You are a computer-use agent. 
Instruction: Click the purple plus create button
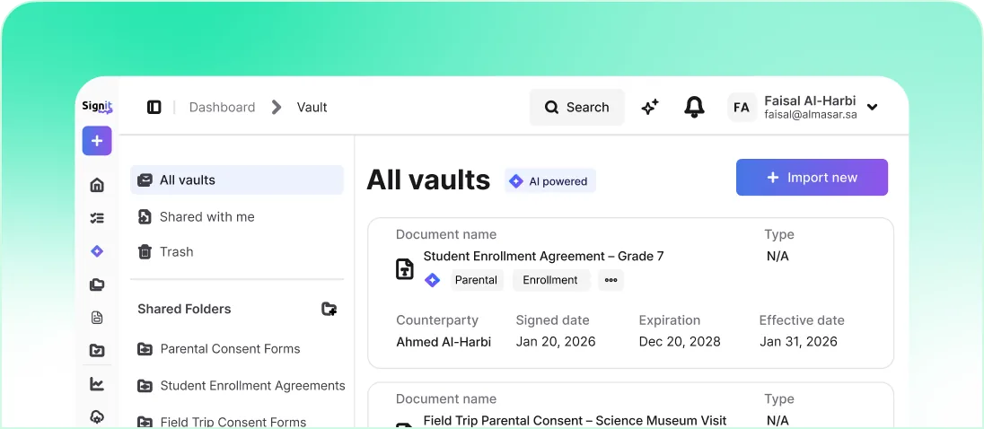[x=97, y=141]
